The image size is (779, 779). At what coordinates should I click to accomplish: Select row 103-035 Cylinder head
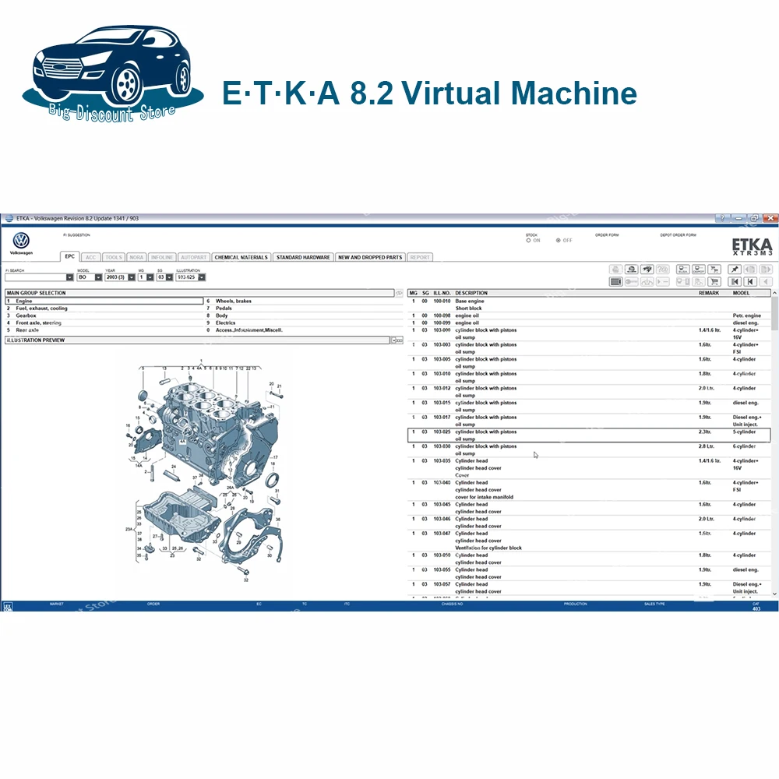coord(589,468)
